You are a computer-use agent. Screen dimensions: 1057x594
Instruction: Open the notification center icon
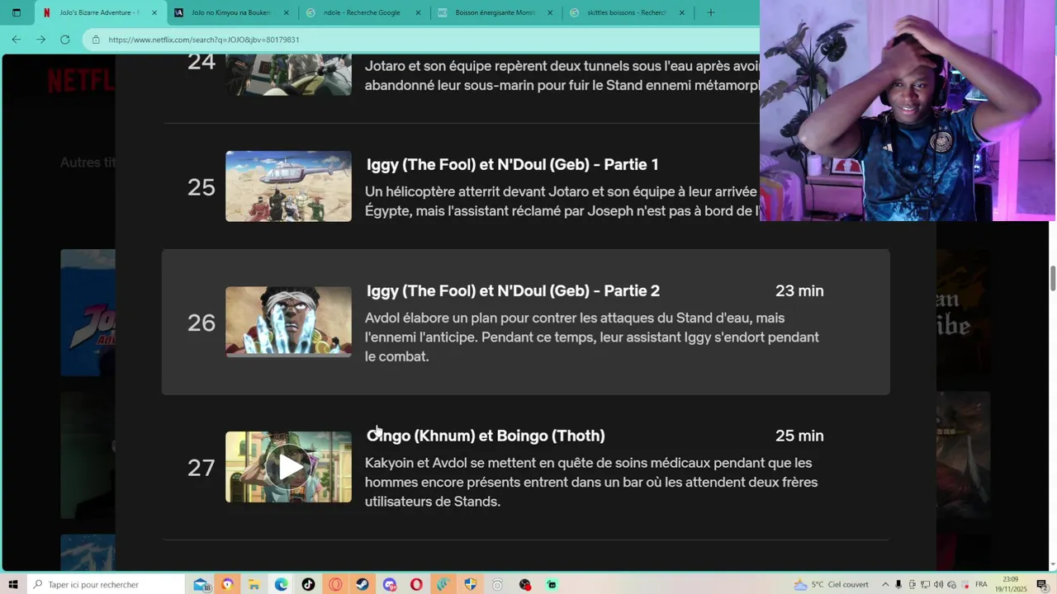pyautogui.click(x=1043, y=584)
